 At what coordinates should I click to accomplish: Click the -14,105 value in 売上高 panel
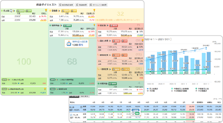[x=43, y=20]
